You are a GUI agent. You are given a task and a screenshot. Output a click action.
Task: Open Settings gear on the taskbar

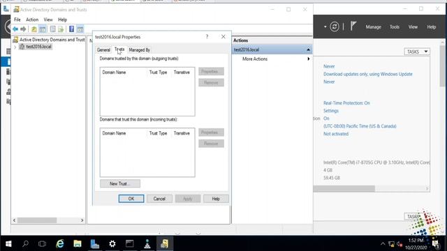pos(112,243)
